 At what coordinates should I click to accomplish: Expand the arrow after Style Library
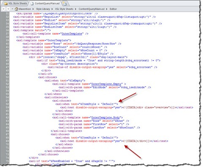(x=52, y=9)
